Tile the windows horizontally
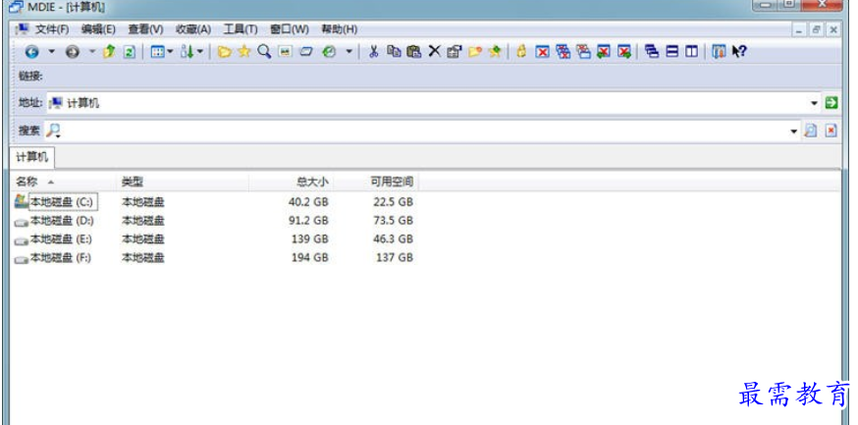 [671, 52]
